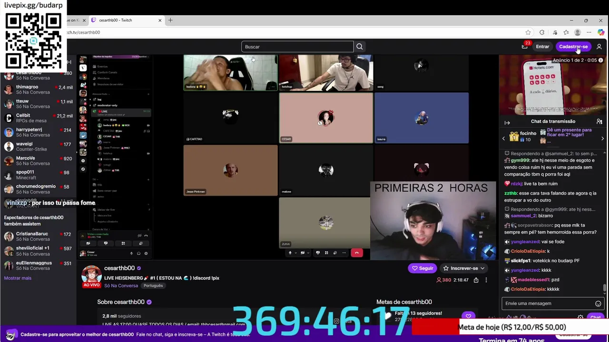Open tteuw channel in the sidebar

[x=38, y=104]
